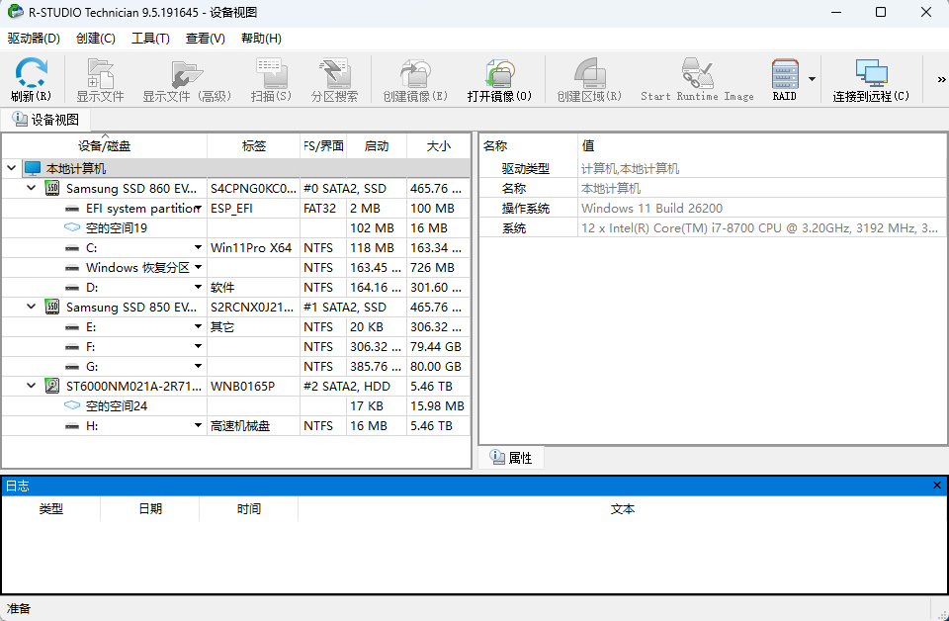Sort by 设备/磁盘 column header
The height and width of the screenshot is (621, 949).
(104, 146)
